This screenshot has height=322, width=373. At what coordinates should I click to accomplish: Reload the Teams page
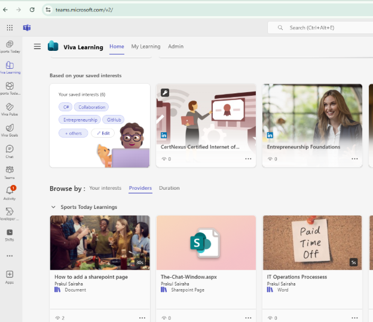pyautogui.click(x=32, y=10)
